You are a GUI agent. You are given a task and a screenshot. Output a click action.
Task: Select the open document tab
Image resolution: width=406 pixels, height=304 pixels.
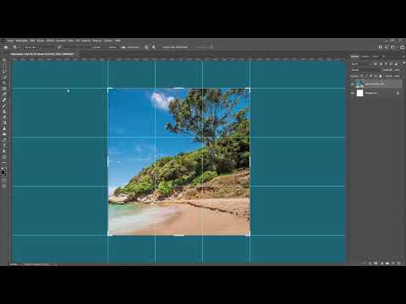[42, 53]
